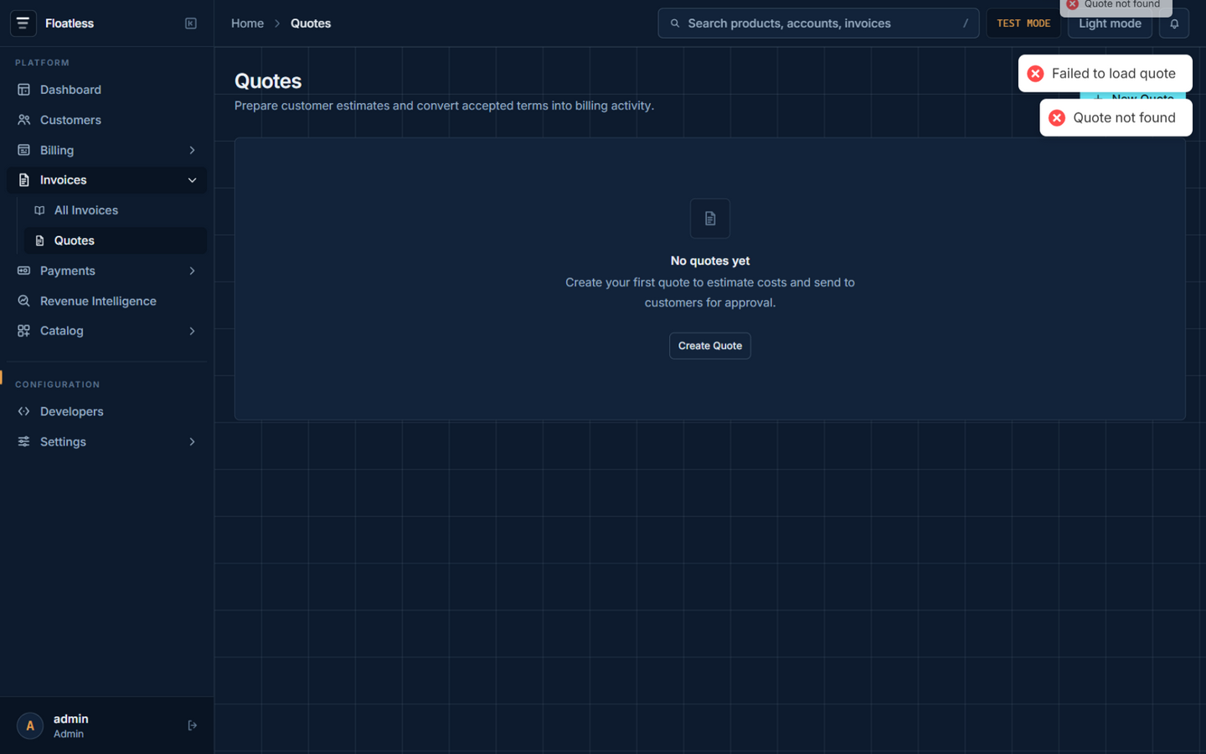Switch to Light mode
This screenshot has width=1206, height=754.
[x=1110, y=23]
